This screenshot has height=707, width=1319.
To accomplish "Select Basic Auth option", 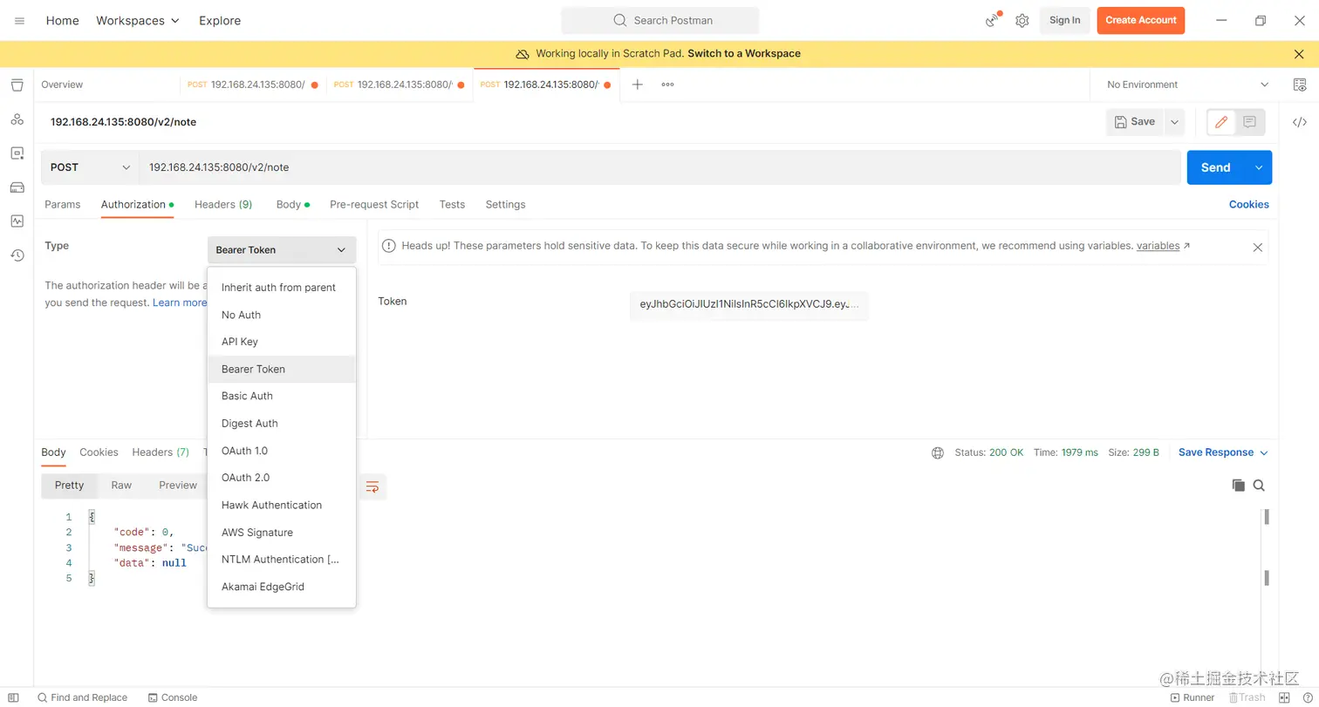I will point(282,396).
